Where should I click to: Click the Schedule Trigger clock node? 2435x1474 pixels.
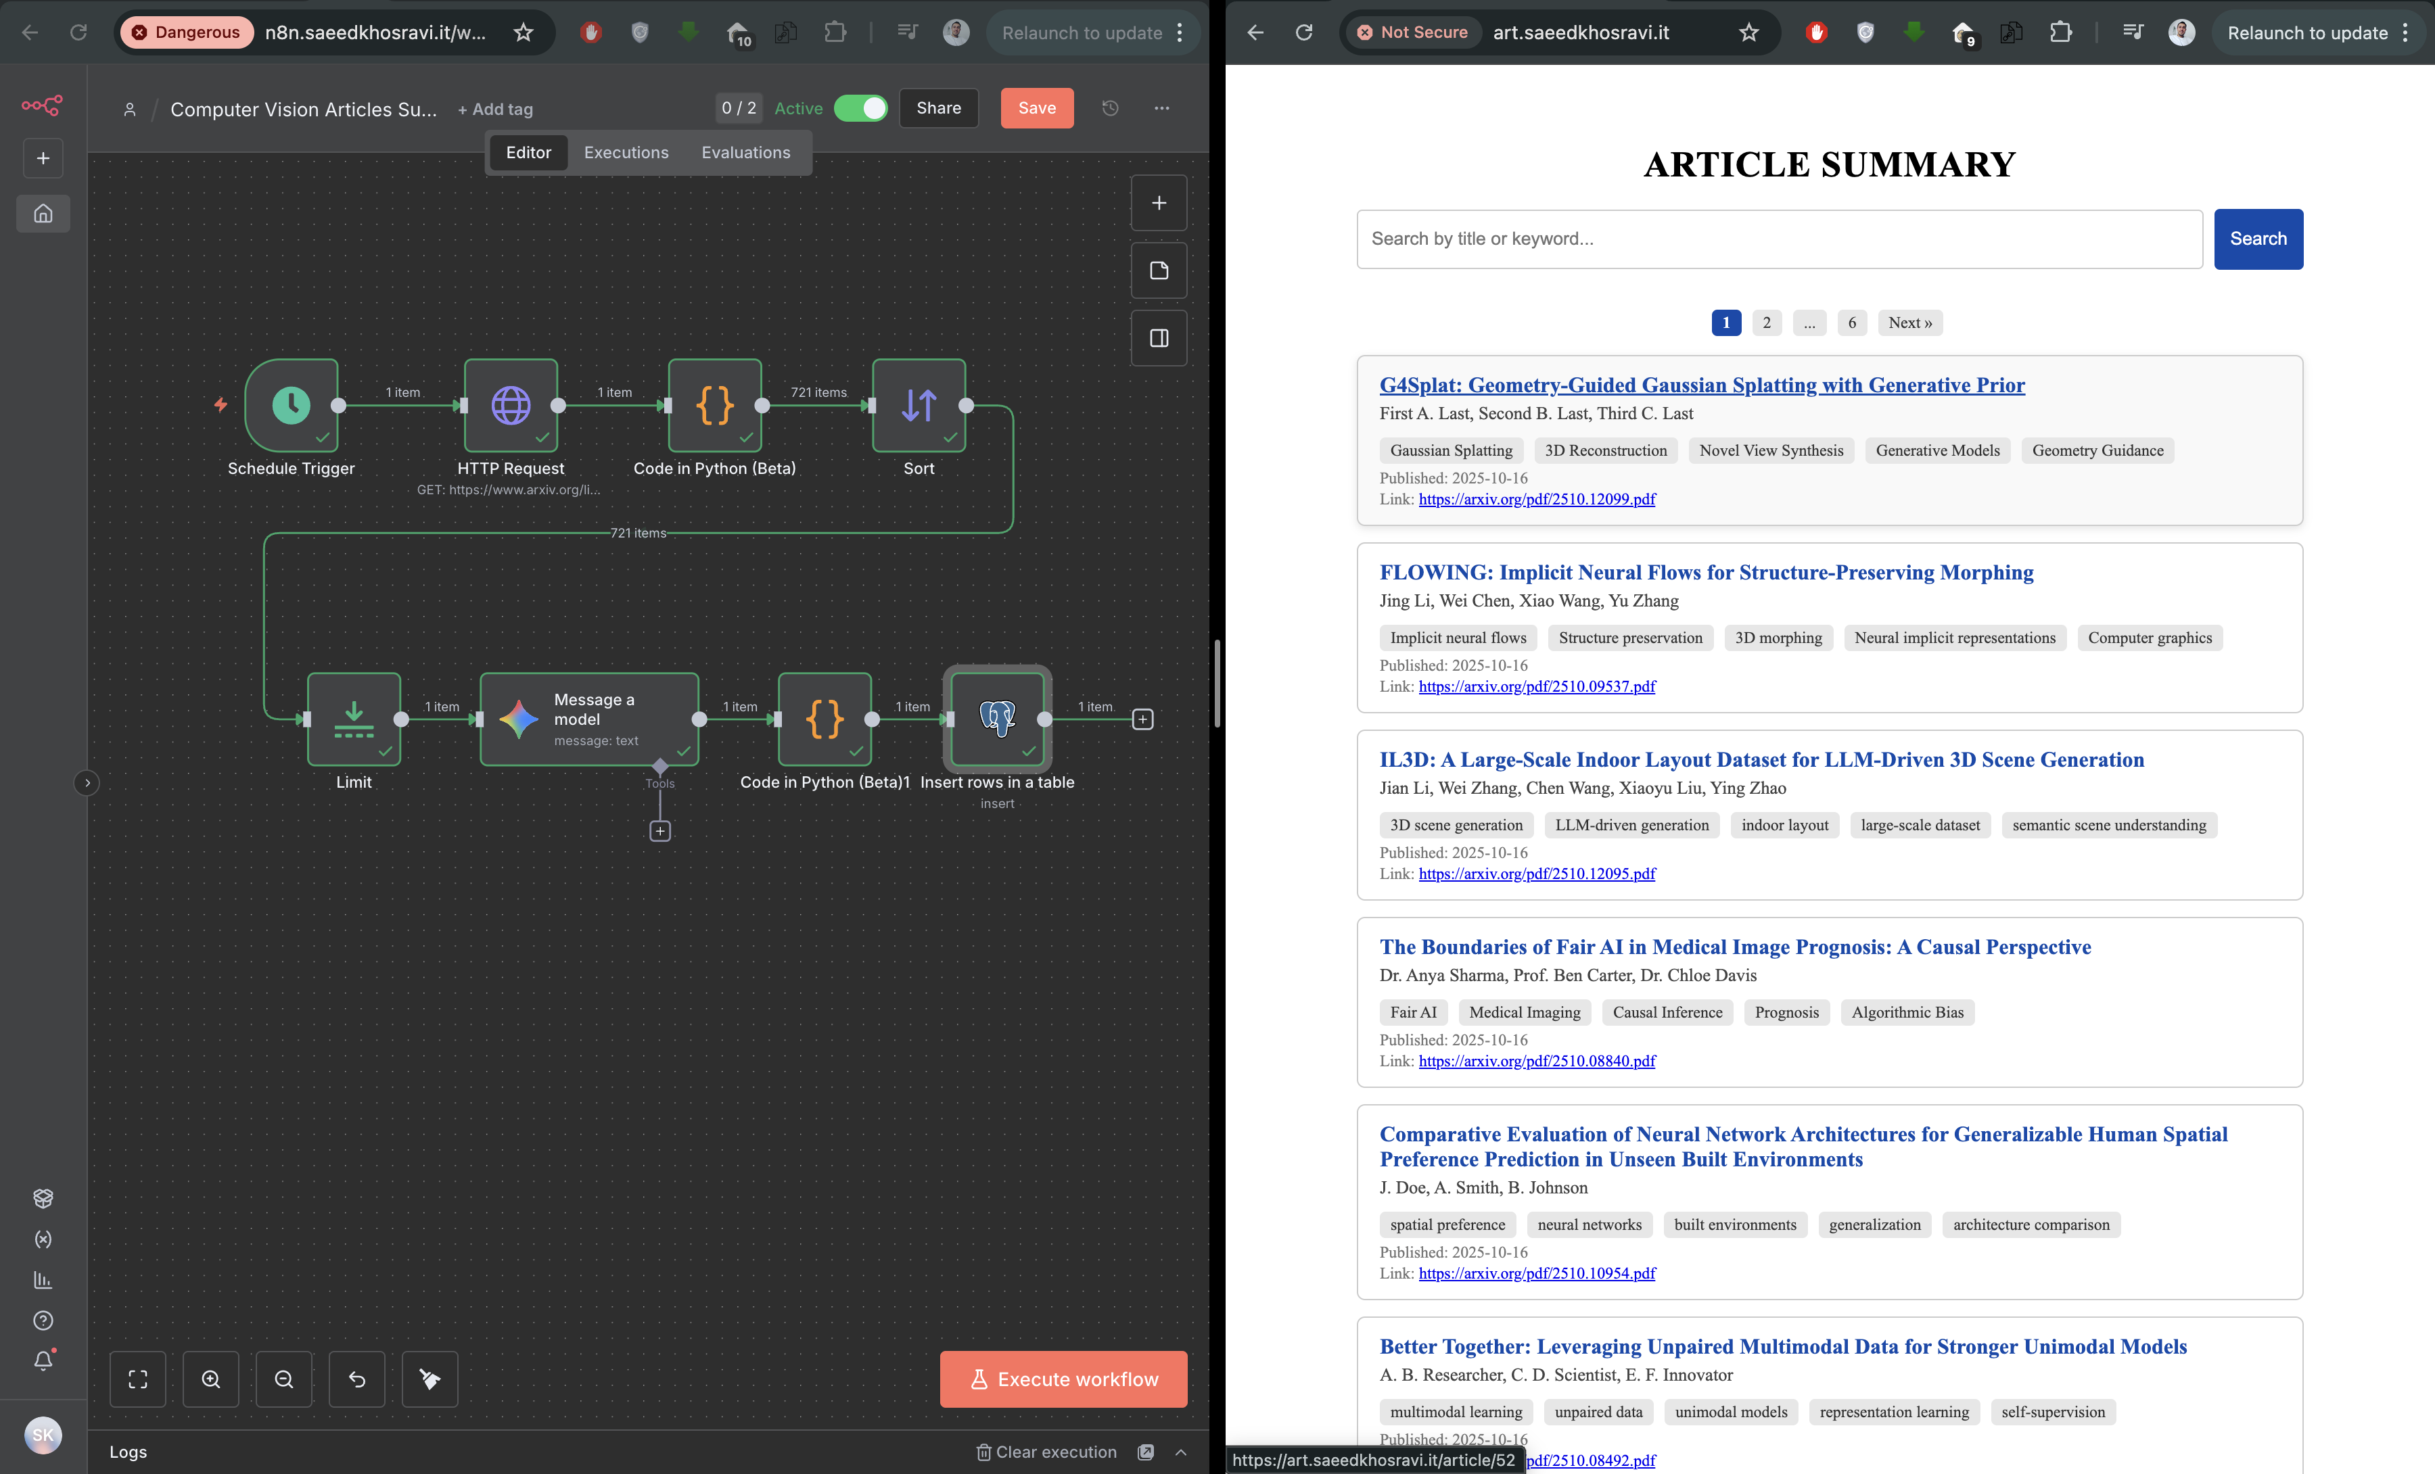292,405
